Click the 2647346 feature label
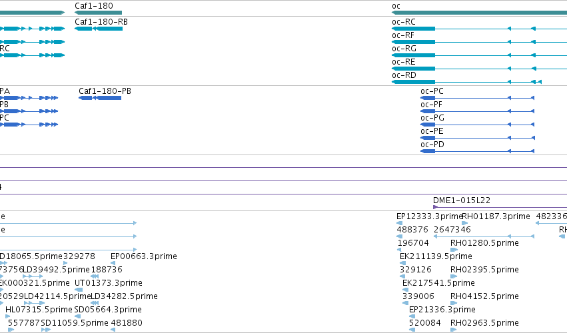567x333 pixels. tap(452, 230)
